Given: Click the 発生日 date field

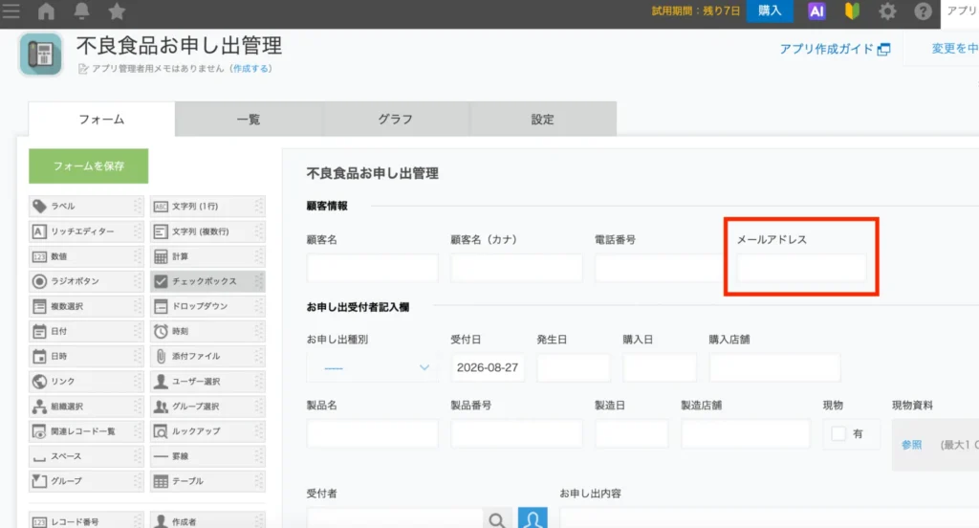Looking at the screenshot, I should 574,367.
